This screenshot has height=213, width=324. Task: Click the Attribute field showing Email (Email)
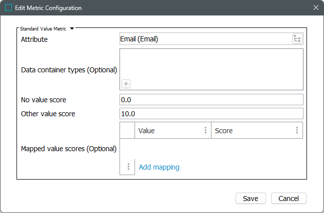pos(205,39)
